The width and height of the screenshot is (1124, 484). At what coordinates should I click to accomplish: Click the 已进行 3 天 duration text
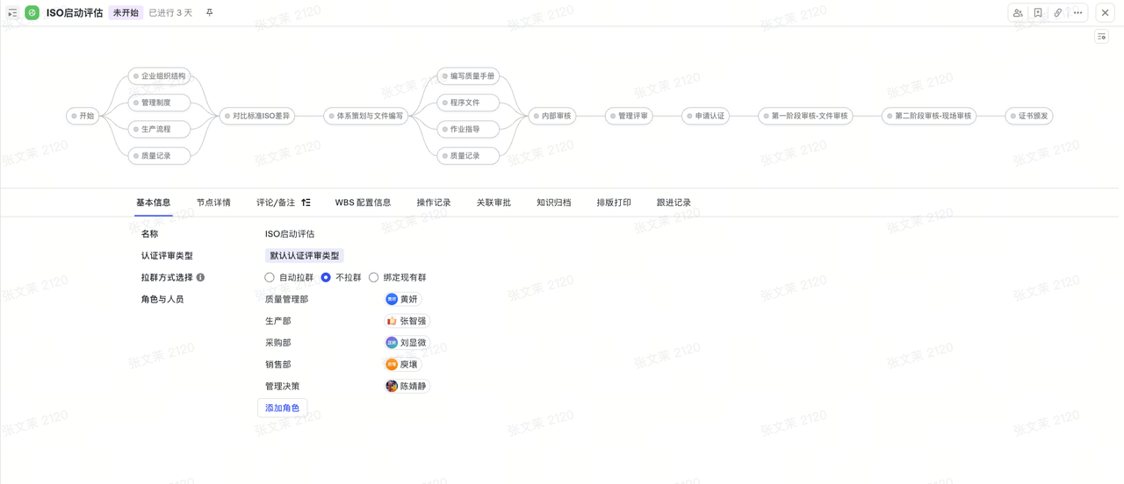point(170,13)
